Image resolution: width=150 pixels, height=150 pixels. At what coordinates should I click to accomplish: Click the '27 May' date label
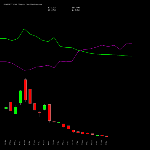pos(10,142)
